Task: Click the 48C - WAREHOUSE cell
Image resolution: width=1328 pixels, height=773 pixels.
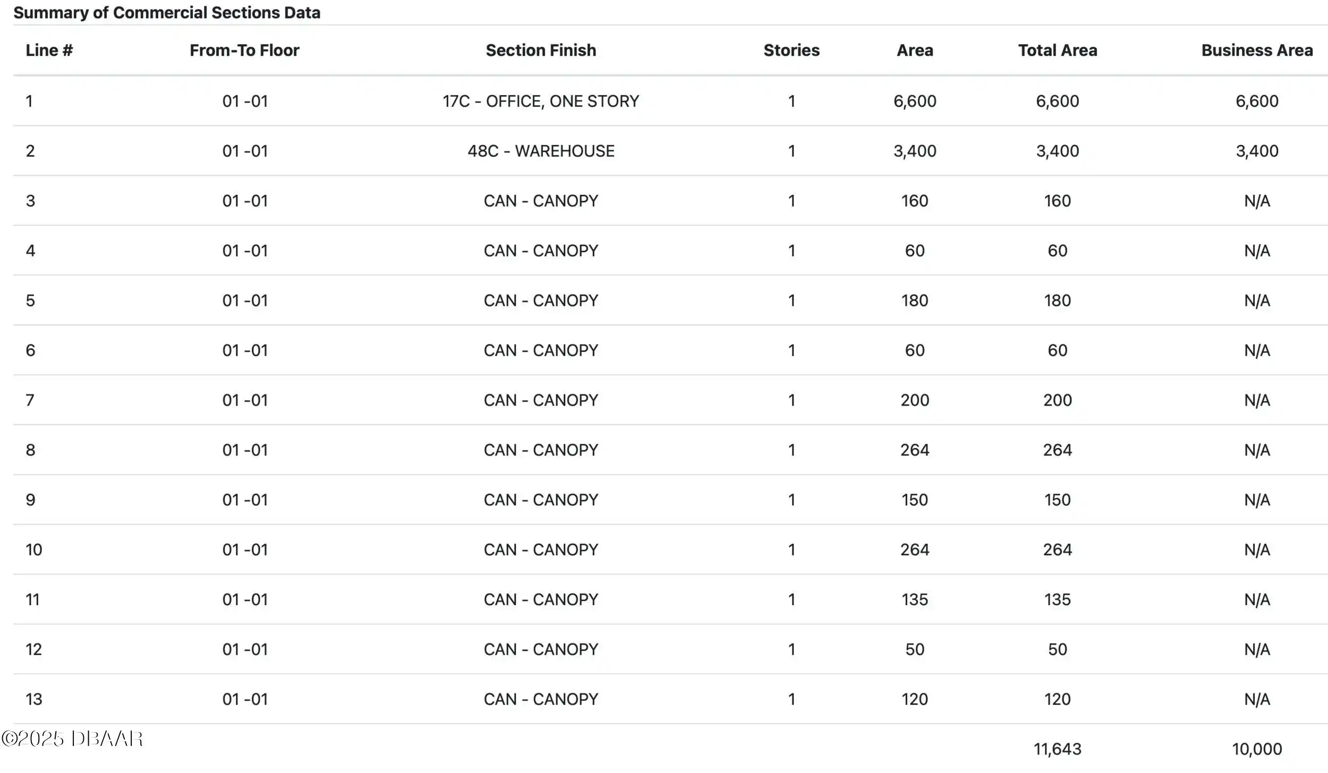Action: click(x=541, y=151)
